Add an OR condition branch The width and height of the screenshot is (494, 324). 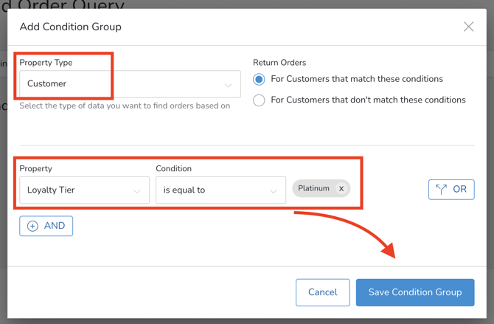(451, 190)
